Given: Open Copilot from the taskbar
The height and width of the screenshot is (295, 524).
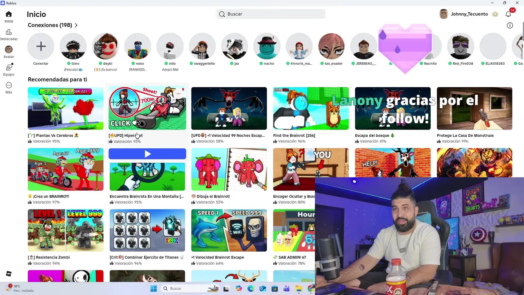Looking at the screenshot, I should point(239,288).
